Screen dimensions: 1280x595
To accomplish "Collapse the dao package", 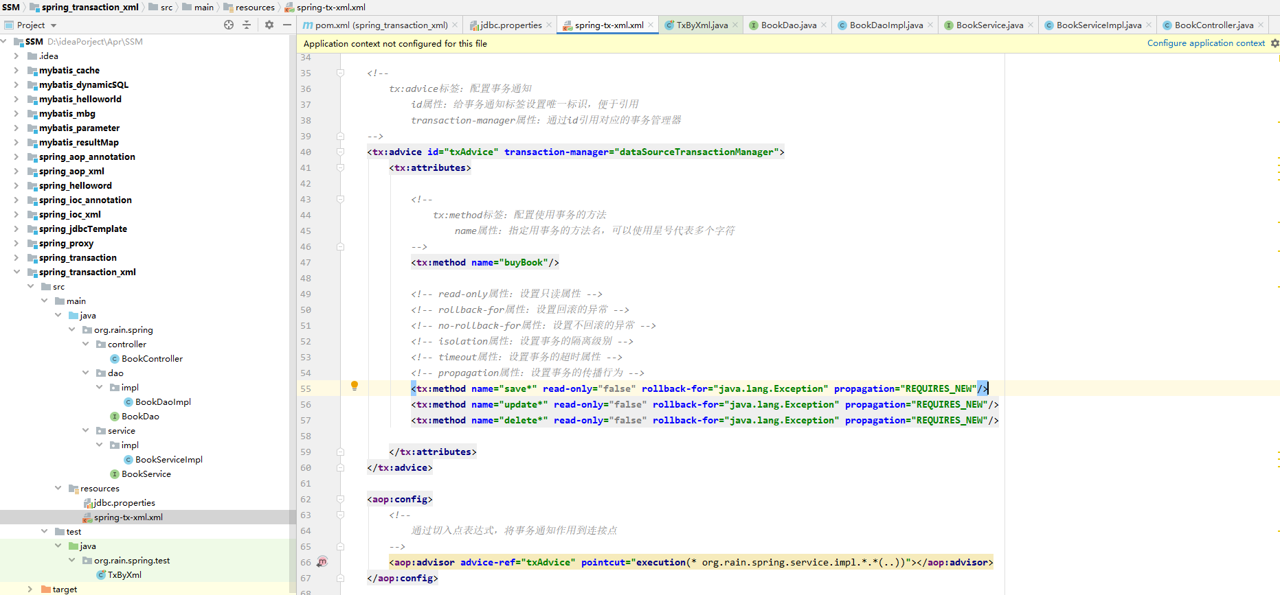I will coord(85,373).
